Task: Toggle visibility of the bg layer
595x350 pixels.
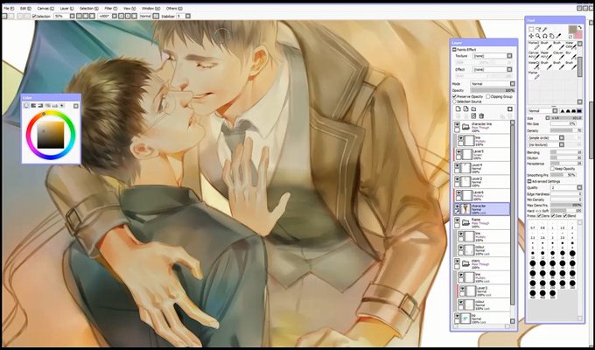Action: coord(457,316)
